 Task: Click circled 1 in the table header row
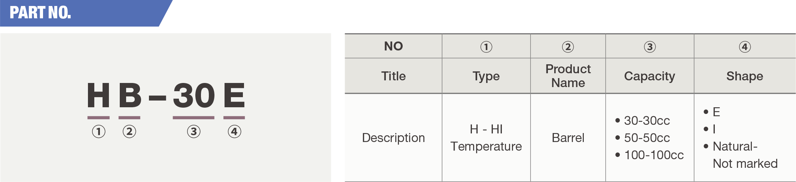tap(486, 47)
